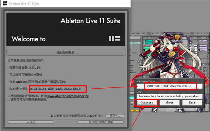
Task: Click the offline authorization button under banner
Action: pyautogui.click(x=66, y=52)
